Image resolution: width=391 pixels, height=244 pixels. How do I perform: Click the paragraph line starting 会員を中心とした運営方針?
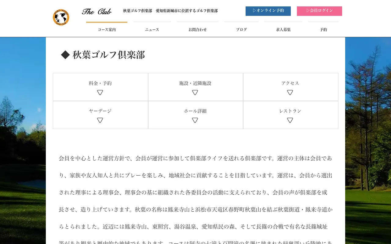[x=195, y=158]
